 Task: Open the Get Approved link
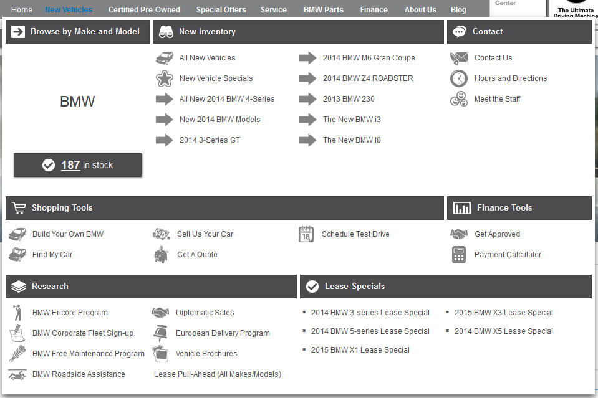(x=498, y=234)
